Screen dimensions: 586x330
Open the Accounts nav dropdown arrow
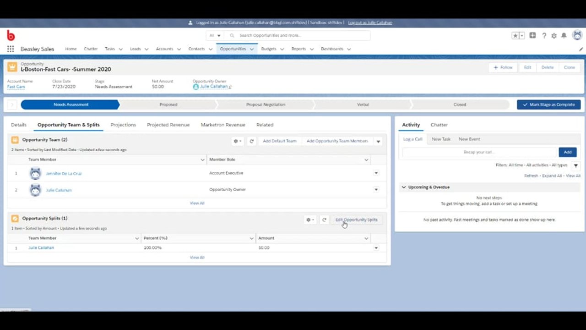179,49
